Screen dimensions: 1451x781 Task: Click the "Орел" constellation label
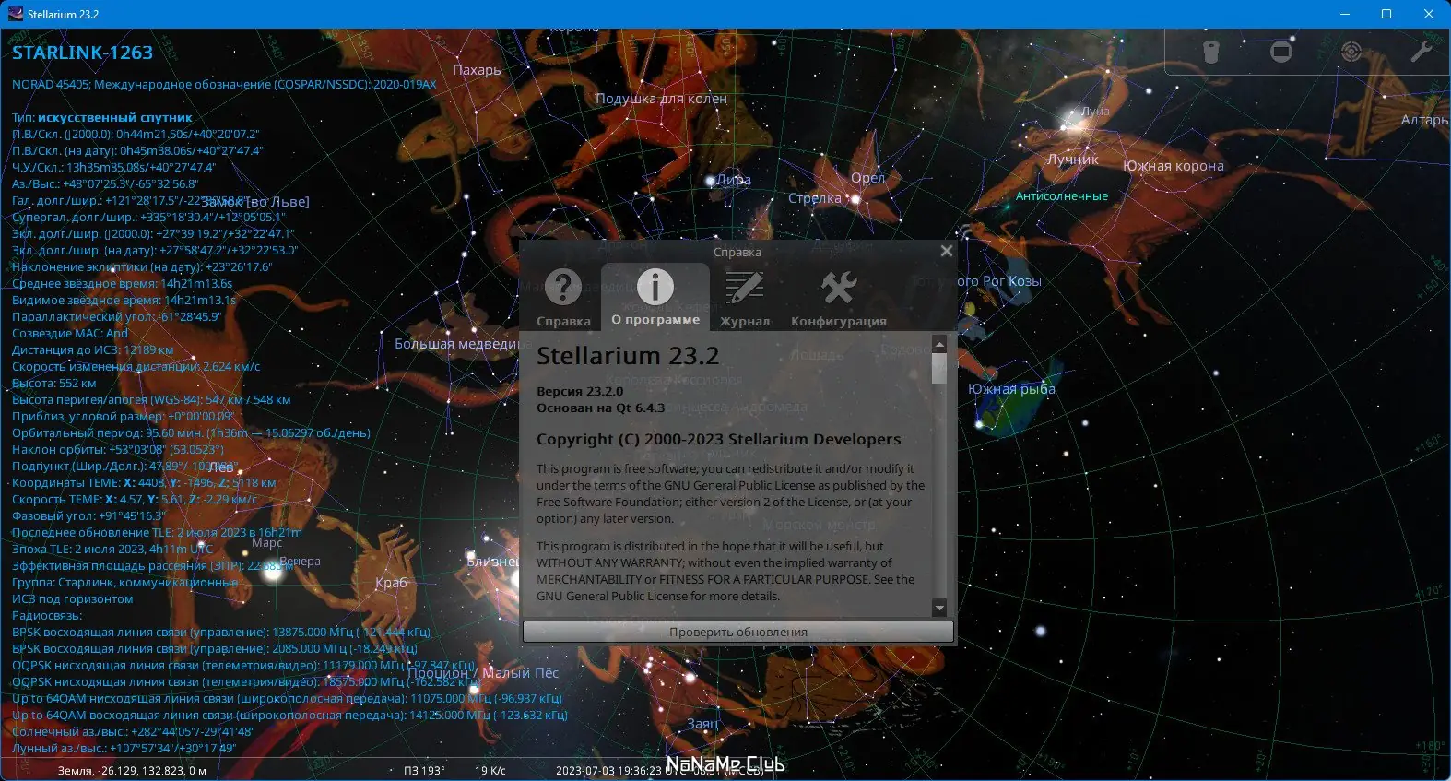coord(867,178)
